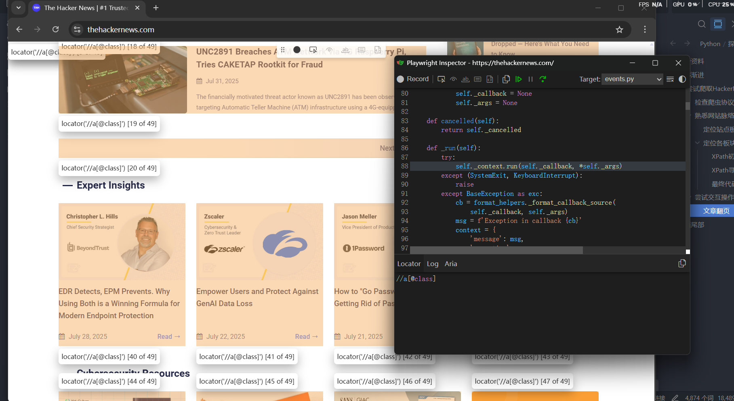The image size is (734, 401).
Task: Click the vertical scrollbar thumb of the code pane
Action: tap(688, 106)
